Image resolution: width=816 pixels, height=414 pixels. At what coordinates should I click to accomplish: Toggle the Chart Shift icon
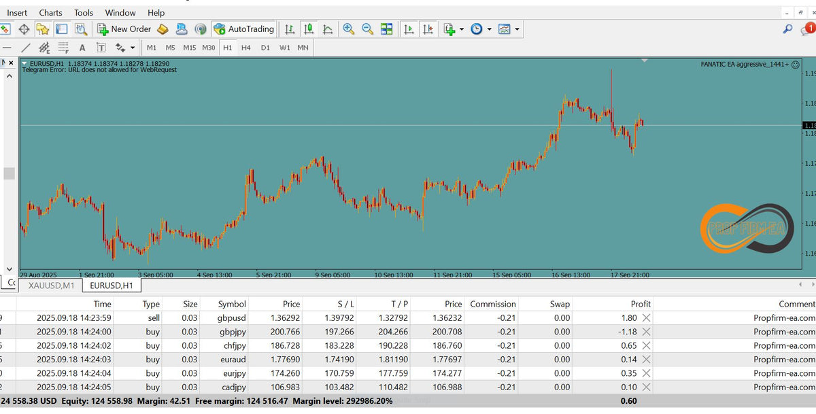pyautogui.click(x=428, y=29)
